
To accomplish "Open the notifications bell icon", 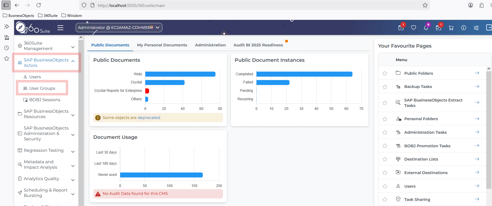I will 426,28.
